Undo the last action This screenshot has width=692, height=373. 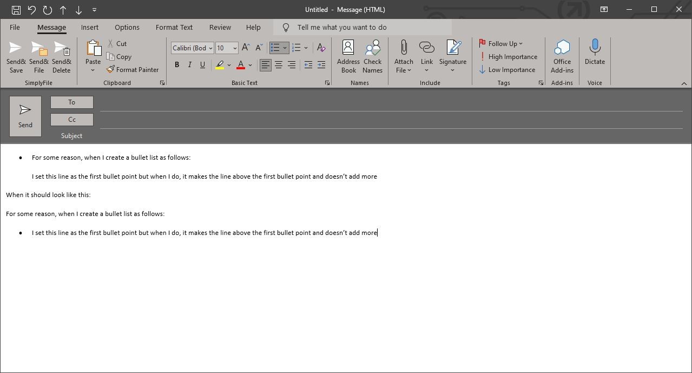[x=31, y=10]
